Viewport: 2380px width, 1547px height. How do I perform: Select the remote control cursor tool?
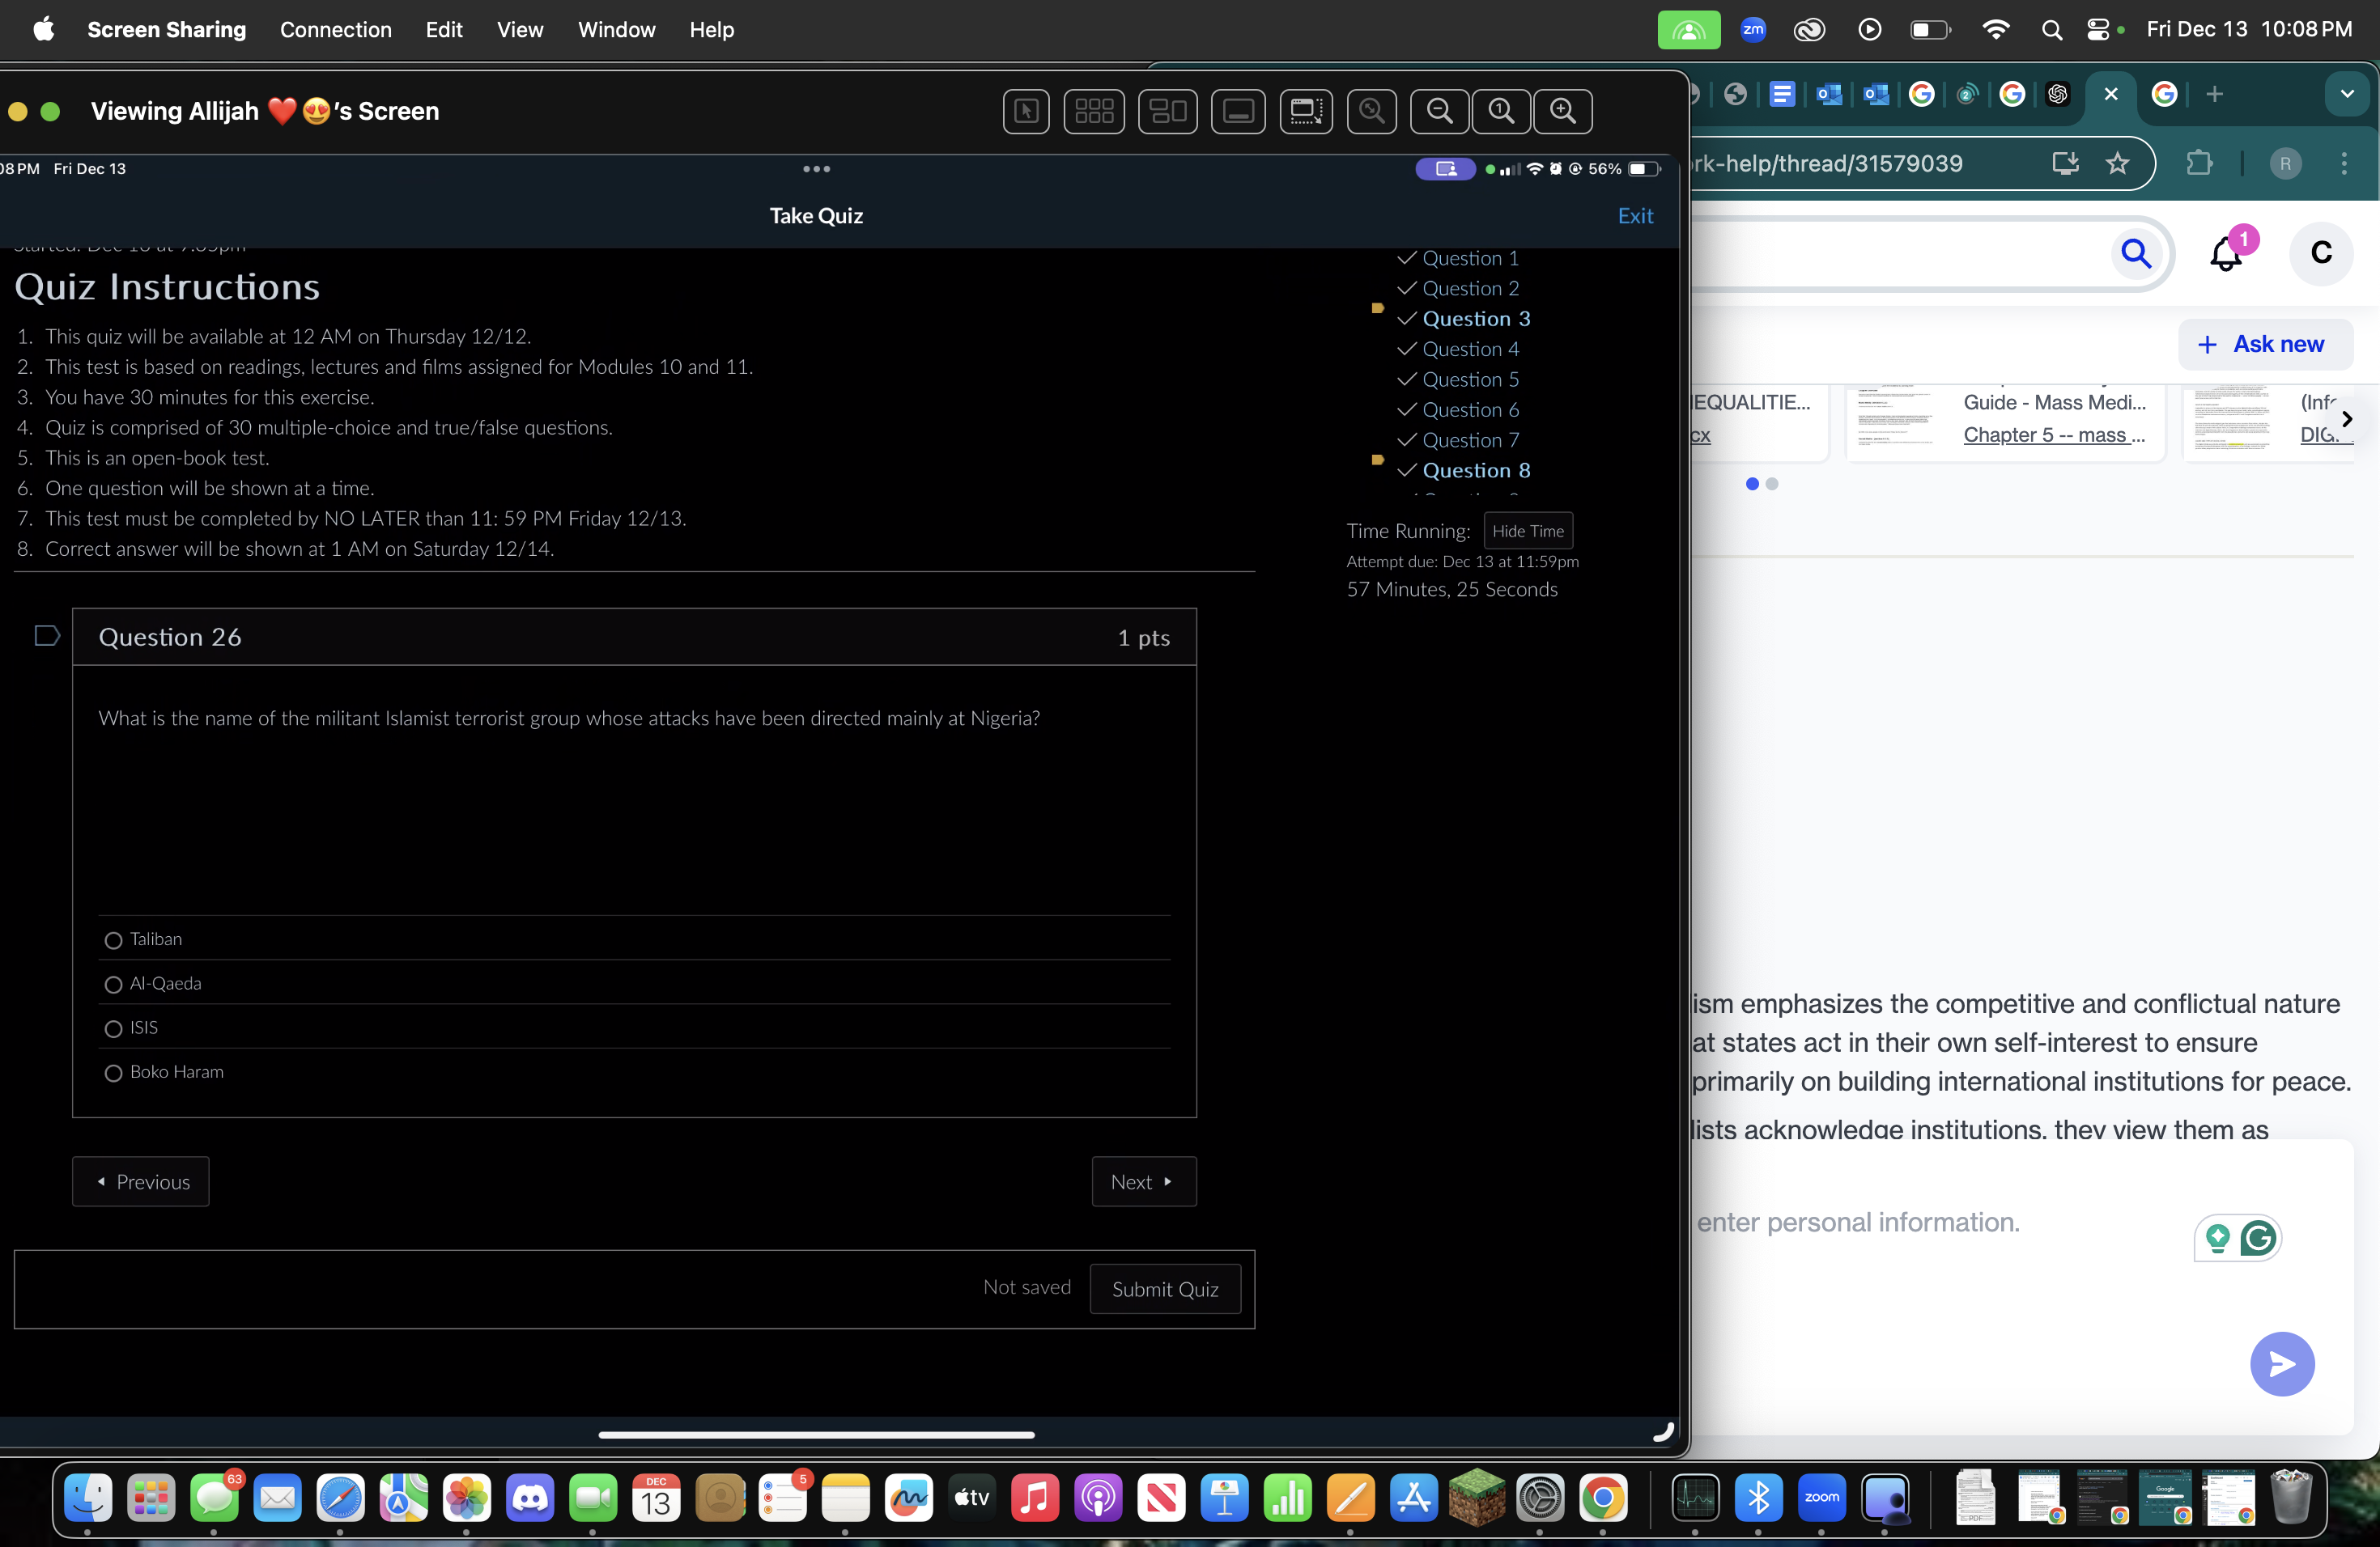point(1026,111)
